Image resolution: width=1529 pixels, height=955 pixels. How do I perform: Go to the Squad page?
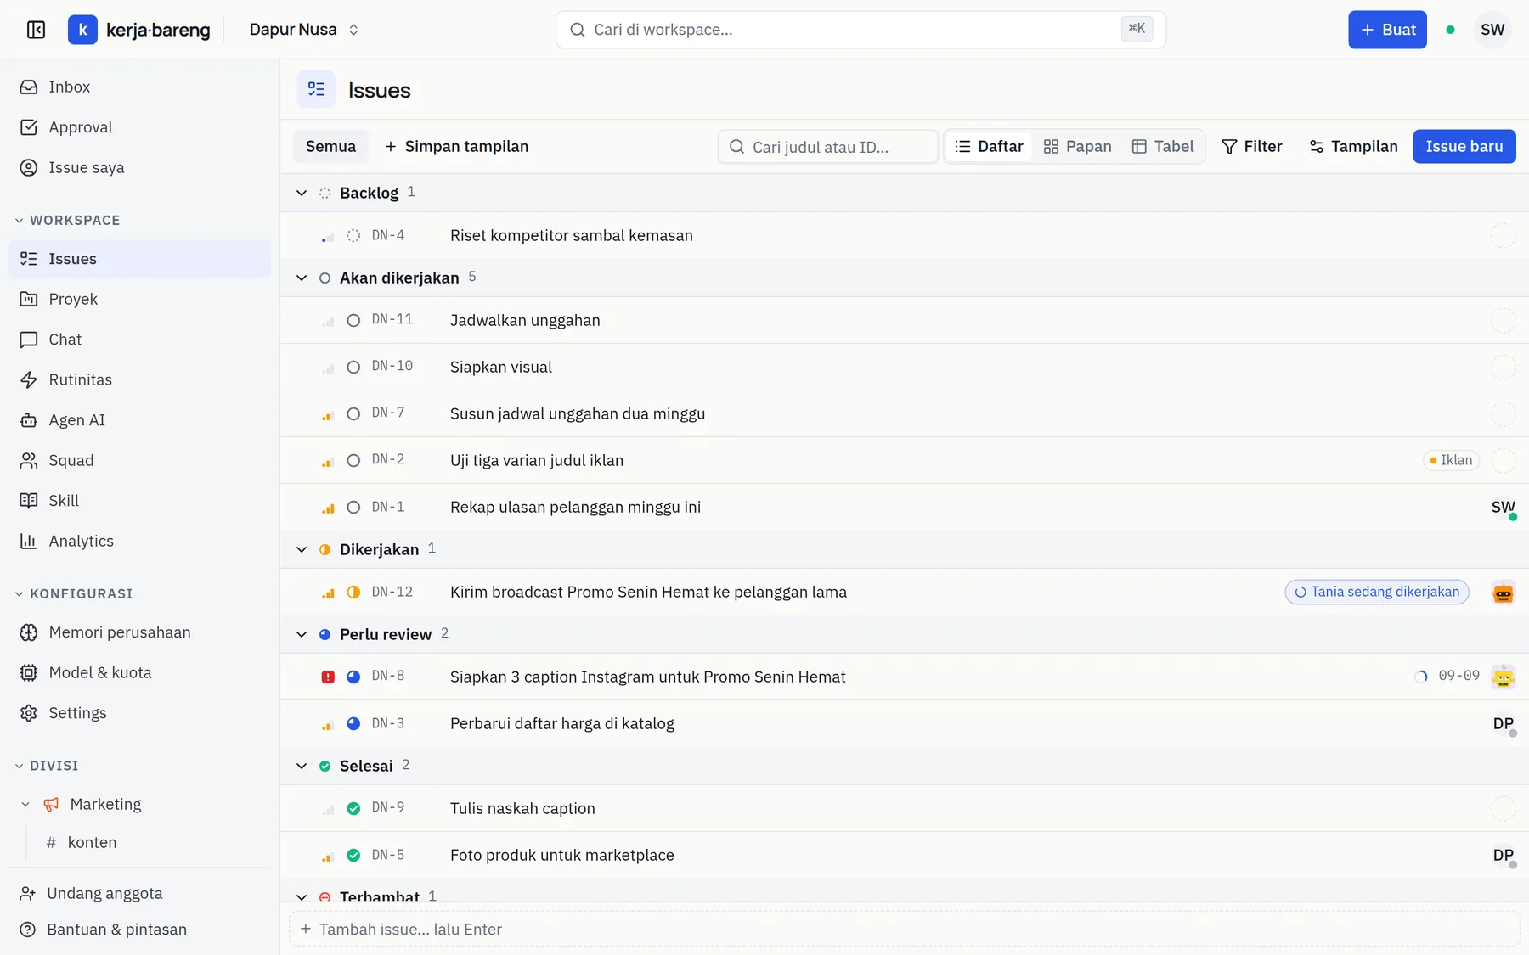point(139,460)
